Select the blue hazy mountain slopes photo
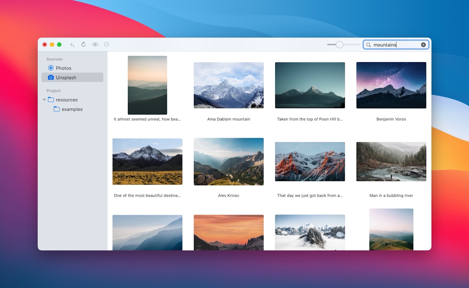Screen dimensions: 469x288 click(x=147, y=232)
